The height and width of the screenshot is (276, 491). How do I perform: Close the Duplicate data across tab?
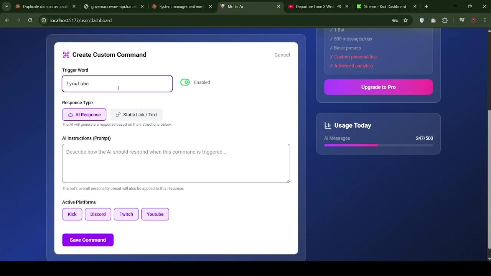click(x=74, y=7)
